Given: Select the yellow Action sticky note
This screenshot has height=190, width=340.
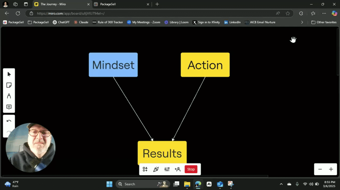Looking at the screenshot, I should click(205, 65).
